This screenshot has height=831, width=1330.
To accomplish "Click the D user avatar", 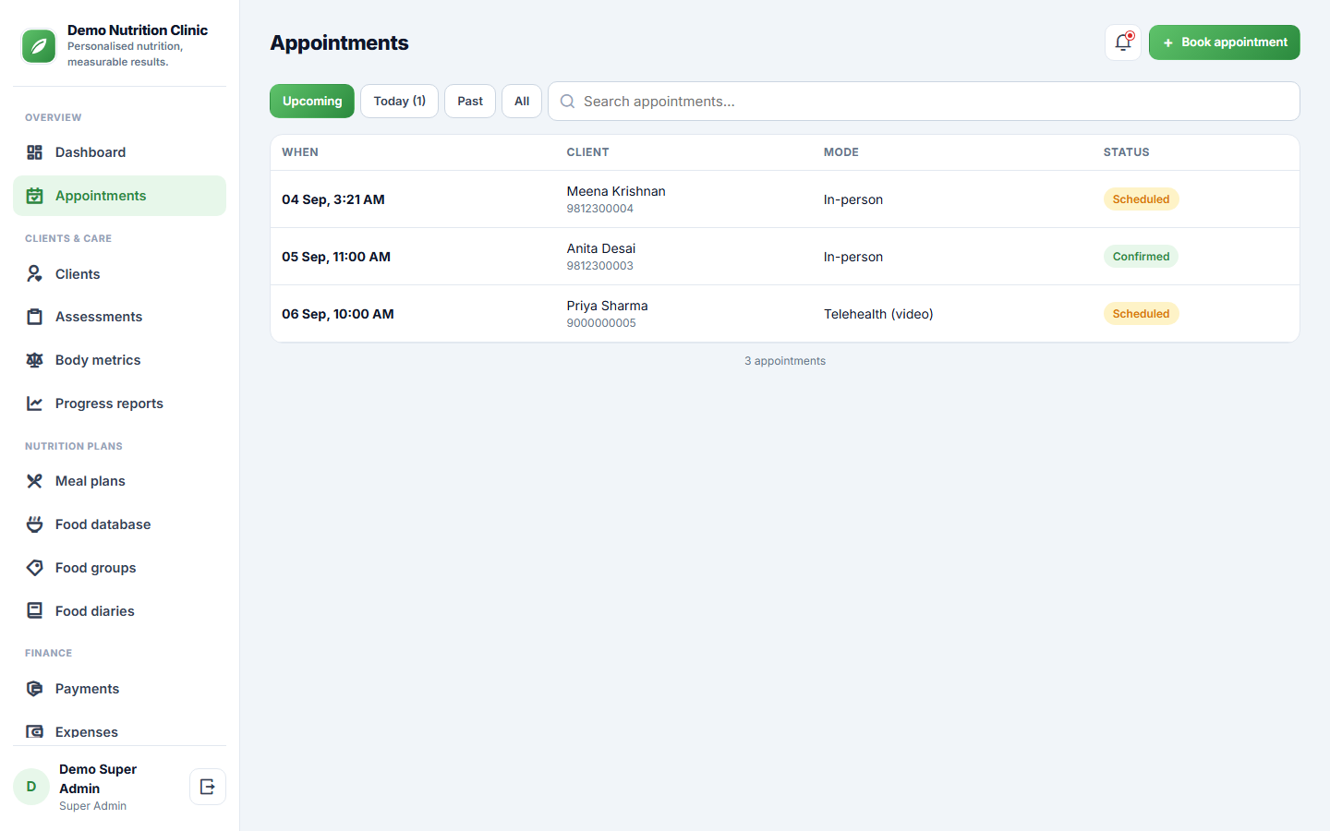I will point(31,787).
